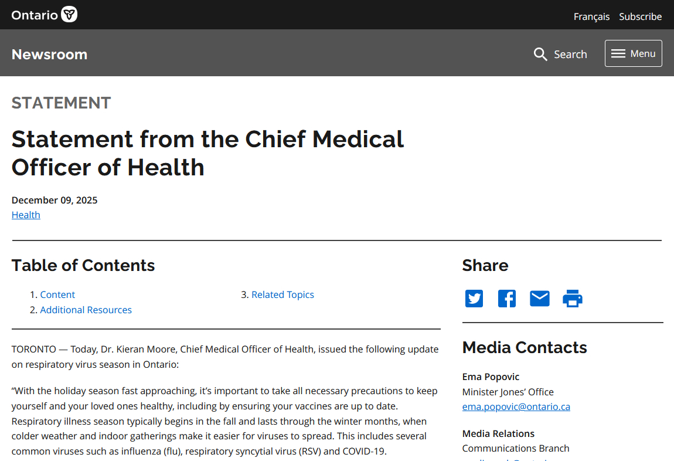Jump to Additional Resources section

(x=86, y=310)
